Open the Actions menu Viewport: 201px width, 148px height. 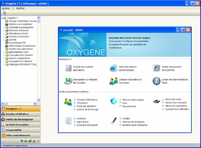coord(6,8)
